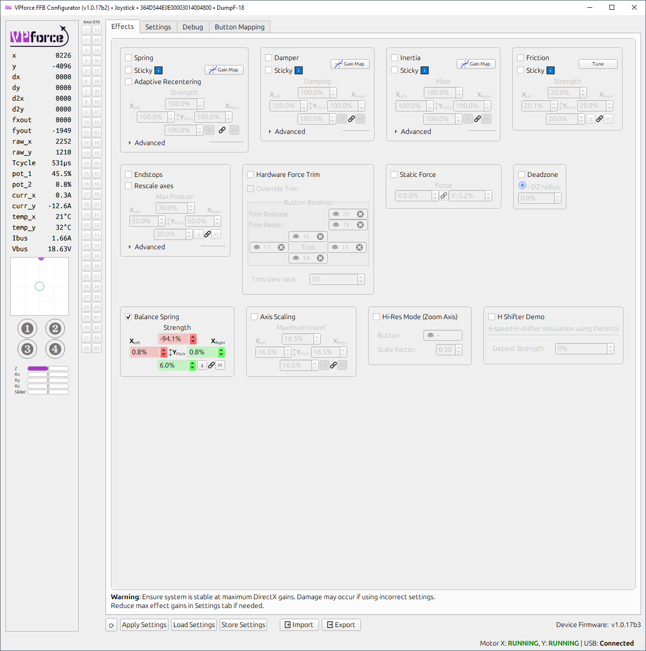
Task: Enable the Endstops checkbox
Action: point(128,174)
